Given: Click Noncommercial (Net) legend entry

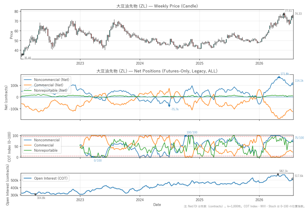Looking at the screenshot, I should (x=47, y=80).
